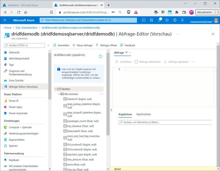Open Diagnose und Problembehandlung
220x171 pixels.
point(20,73)
